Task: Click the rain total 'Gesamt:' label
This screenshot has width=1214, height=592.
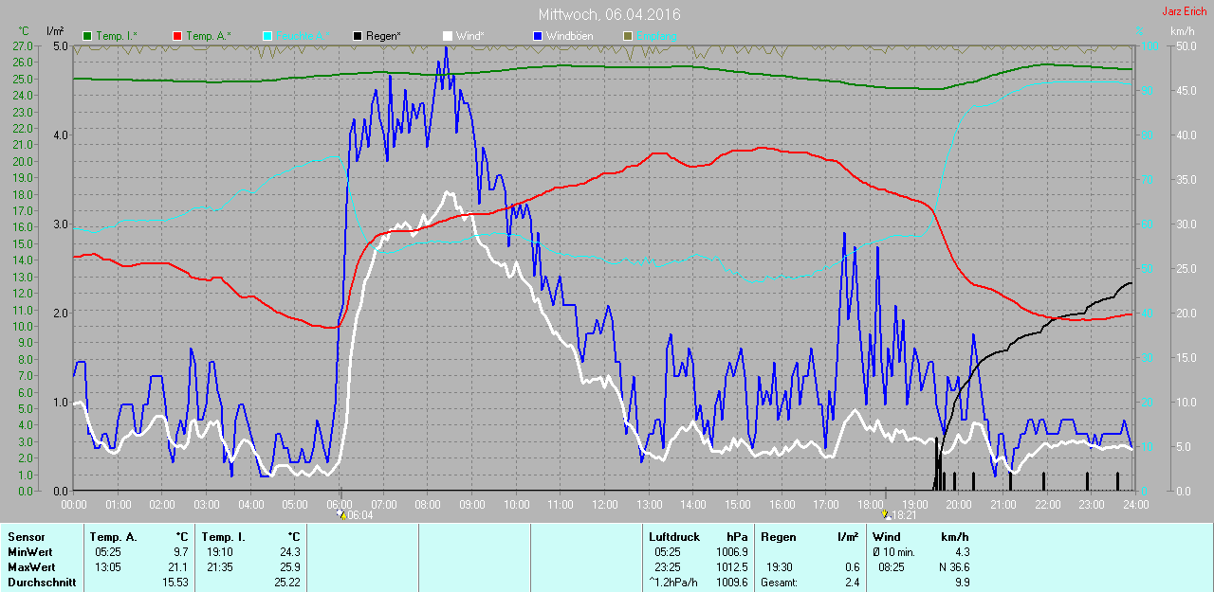Action: coord(779,583)
